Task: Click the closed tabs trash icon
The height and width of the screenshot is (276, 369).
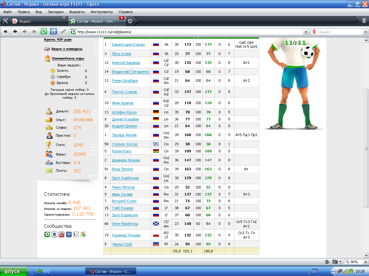Action: pyautogui.click(x=364, y=21)
